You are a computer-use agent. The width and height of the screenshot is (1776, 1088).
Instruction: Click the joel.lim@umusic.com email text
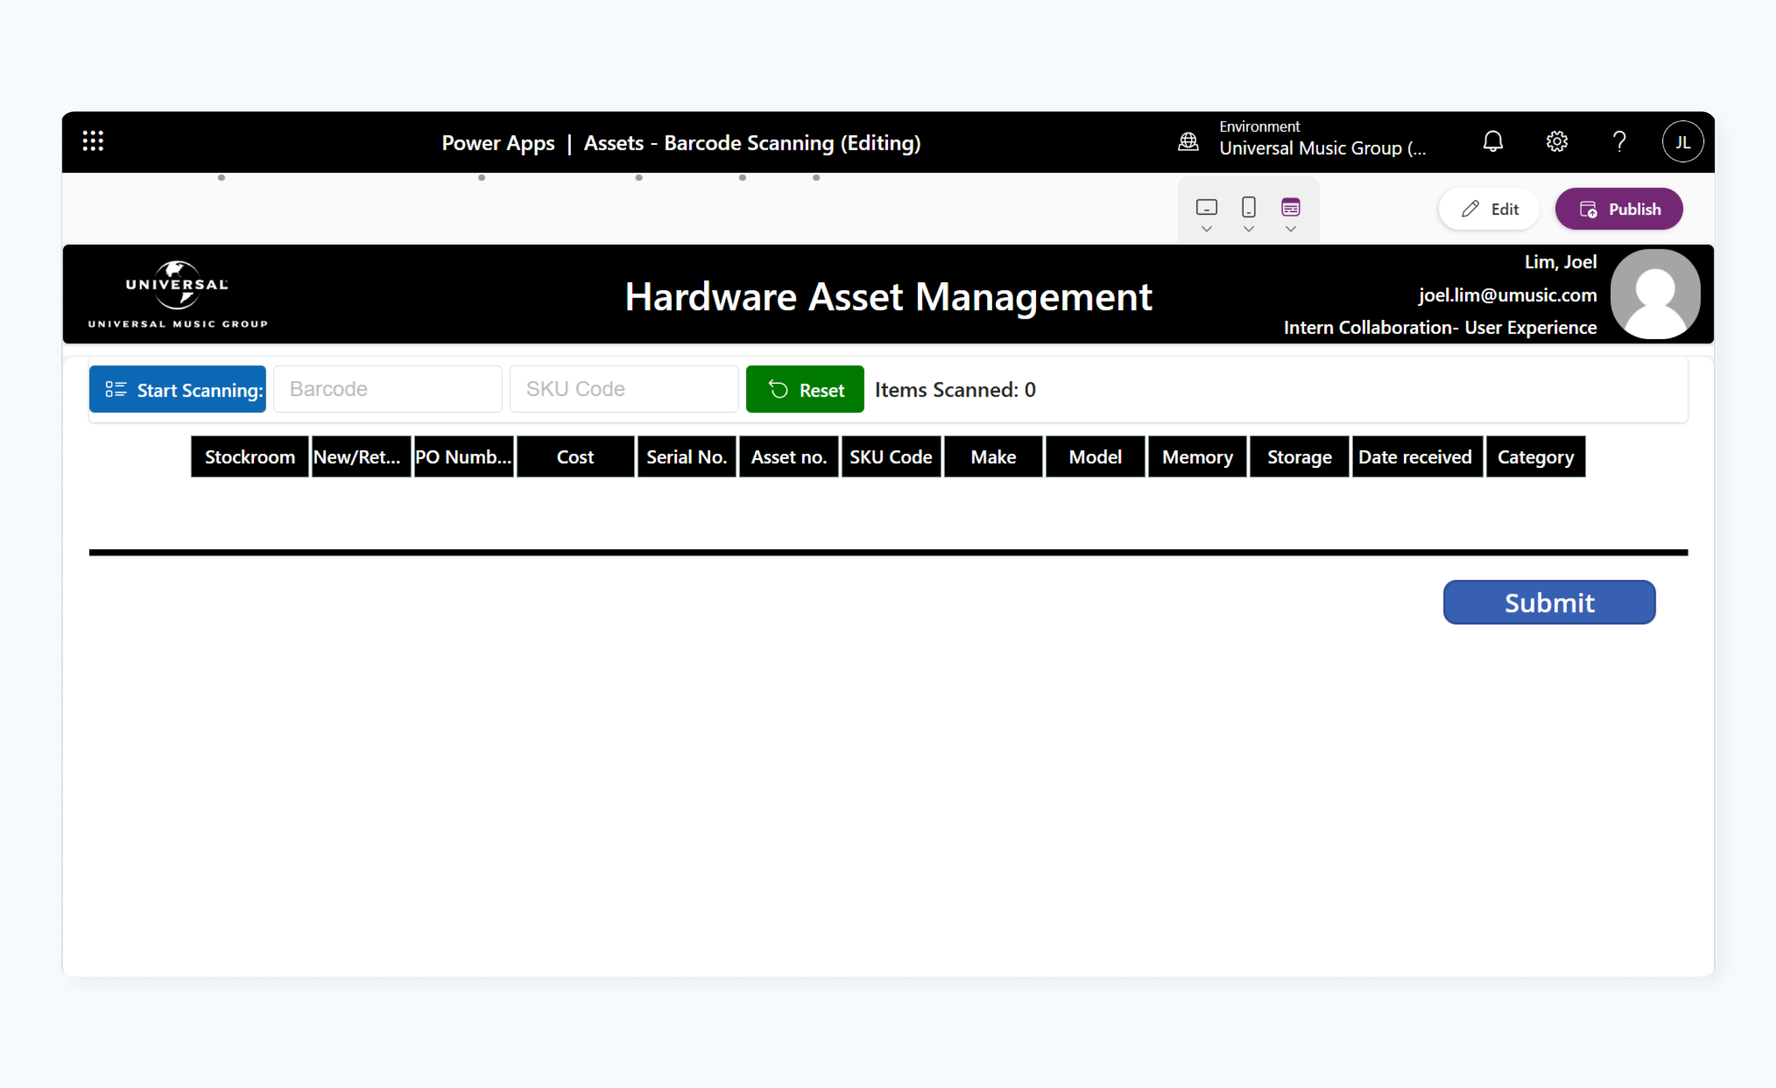coord(1507,295)
